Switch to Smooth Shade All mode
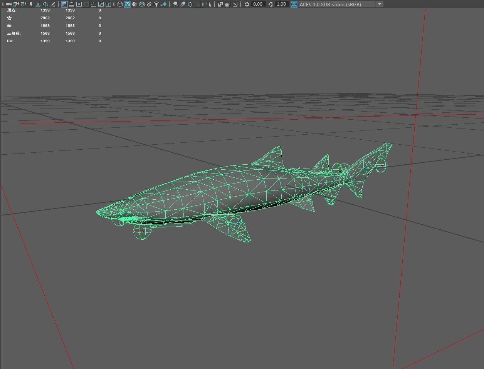Image resolution: width=484 pixels, height=369 pixels. pos(127,4)
